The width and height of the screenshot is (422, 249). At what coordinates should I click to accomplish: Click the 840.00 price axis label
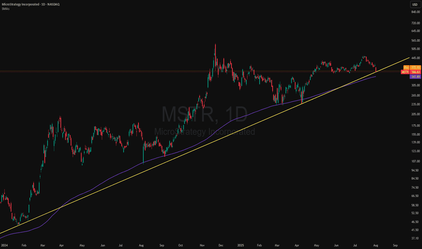[415, 12]
